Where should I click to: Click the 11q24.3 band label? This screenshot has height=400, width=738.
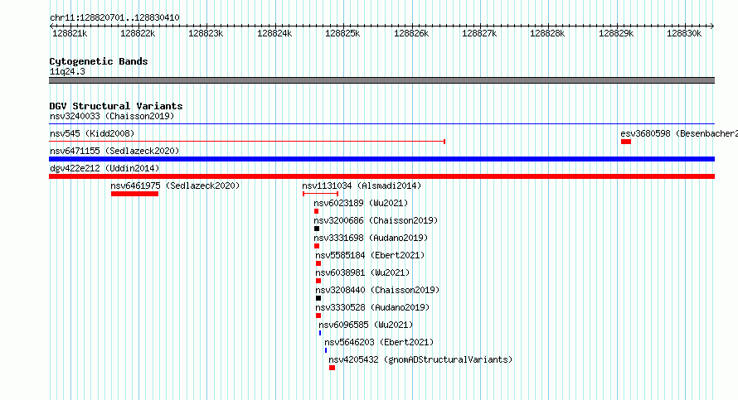point(67,71)
